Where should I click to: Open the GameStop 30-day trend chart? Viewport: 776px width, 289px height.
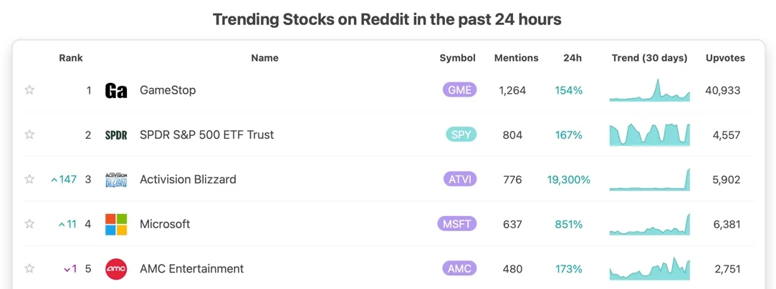[x=649, y=90]
